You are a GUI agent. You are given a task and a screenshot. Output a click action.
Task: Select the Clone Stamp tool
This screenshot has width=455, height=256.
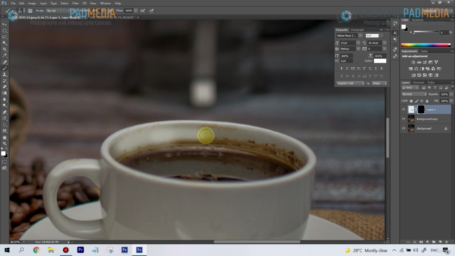4,75
